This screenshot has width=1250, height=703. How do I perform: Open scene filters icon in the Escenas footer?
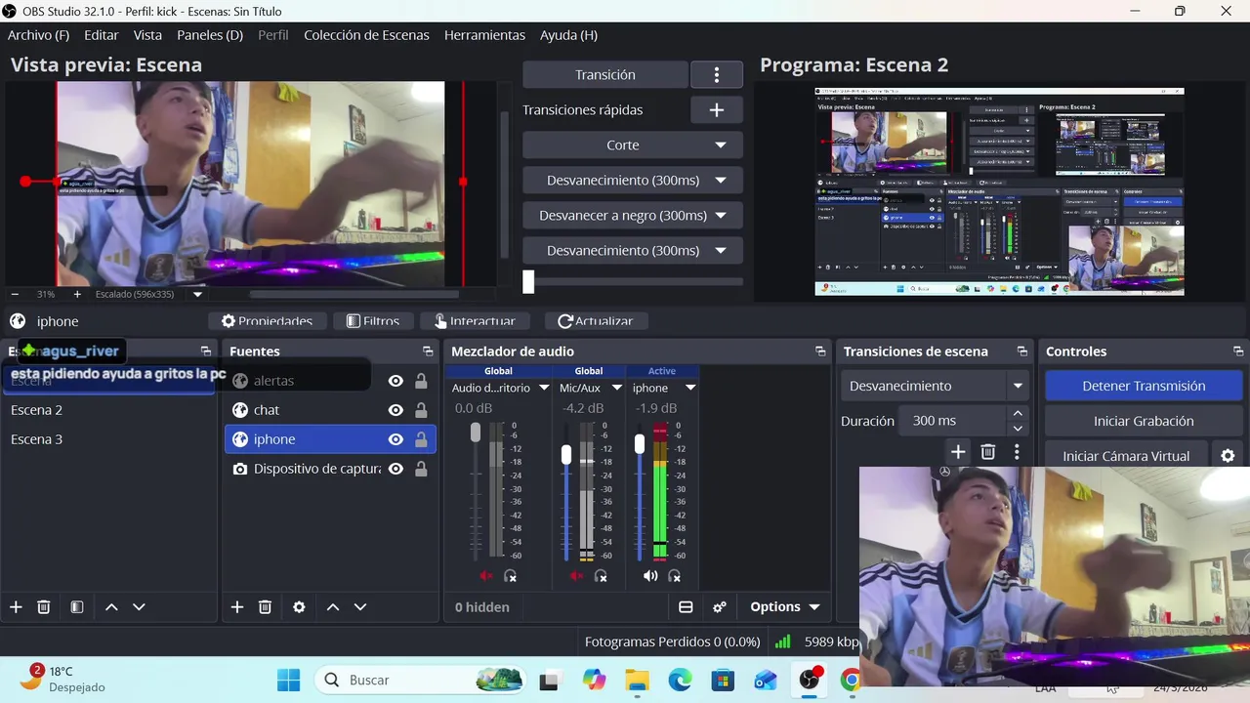(77, 607)
